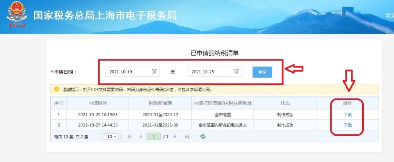
Task: Click the 已申请的纳税清单 heading
Action: [215, 53]
